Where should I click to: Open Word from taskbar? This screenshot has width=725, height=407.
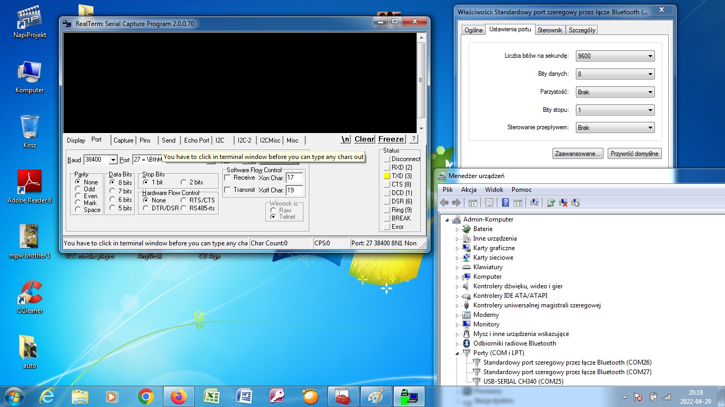245,396
